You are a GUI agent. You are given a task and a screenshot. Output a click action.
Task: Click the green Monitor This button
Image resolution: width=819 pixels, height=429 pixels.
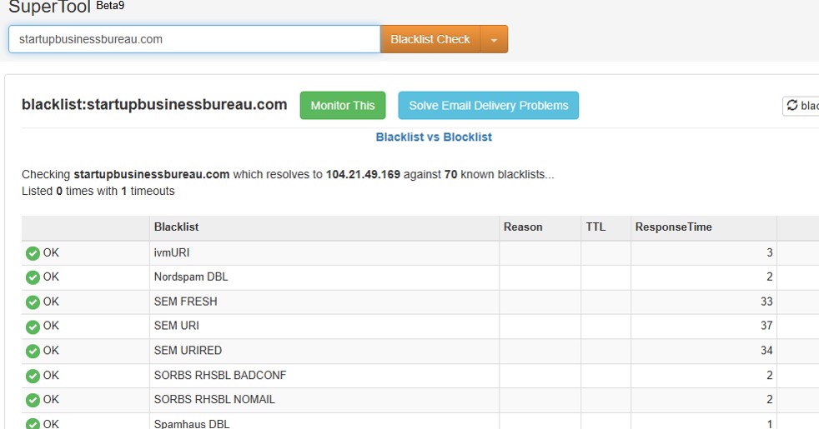pos(343,106)
